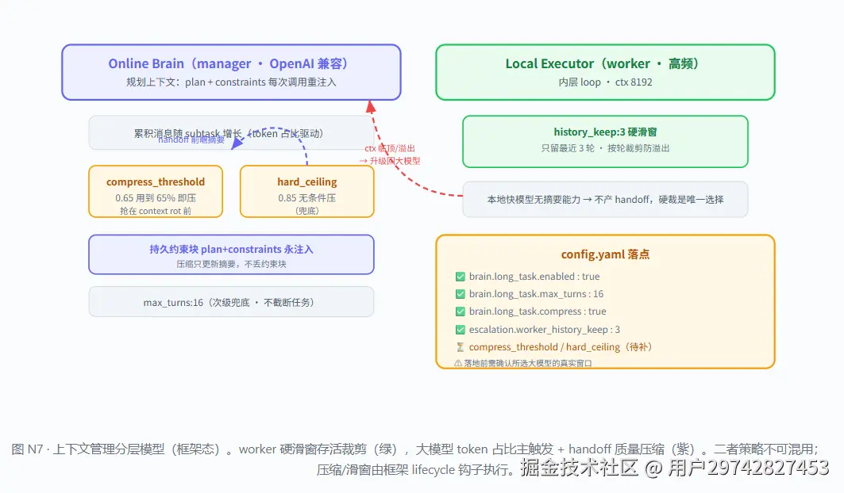This screenshot has width=844, height=493.
Task: Select the note '落地前需确认所选大模型的真实窗口'
Action: click(528, 364)
